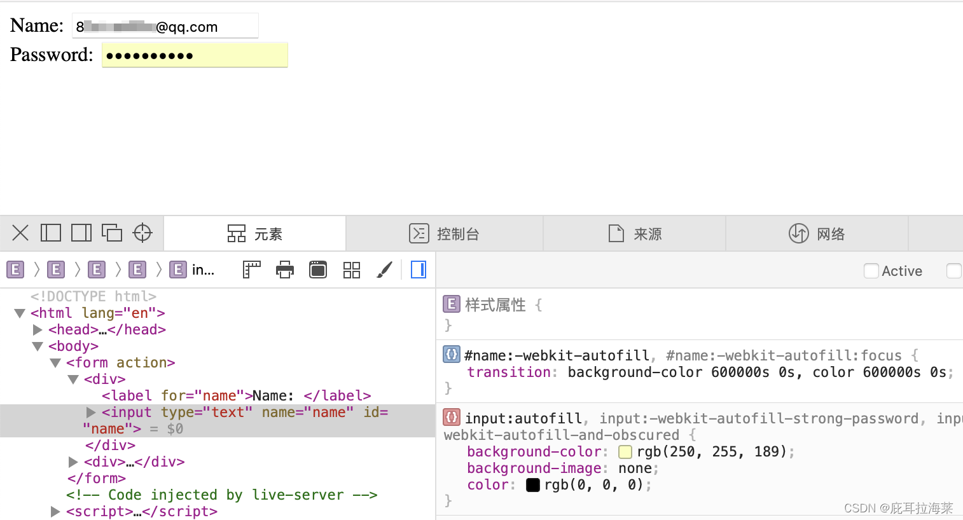Expand the head node
963x520 pixels.
point(38,330)
